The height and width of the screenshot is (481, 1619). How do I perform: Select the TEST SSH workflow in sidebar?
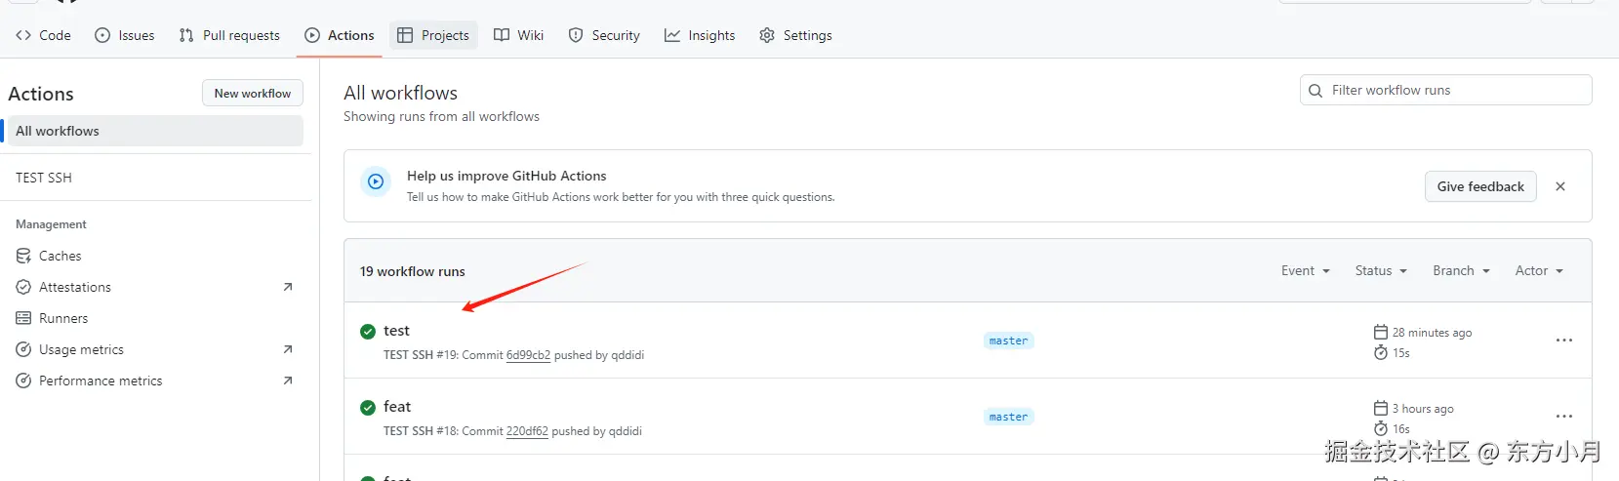pos(44,178)
